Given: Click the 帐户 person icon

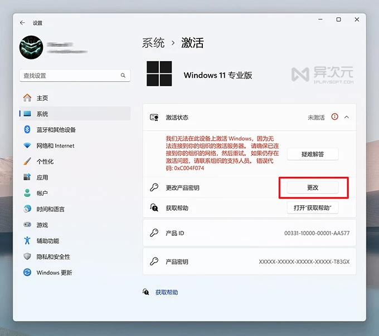Looking at the screenshot, I should (x=27, y=193).
